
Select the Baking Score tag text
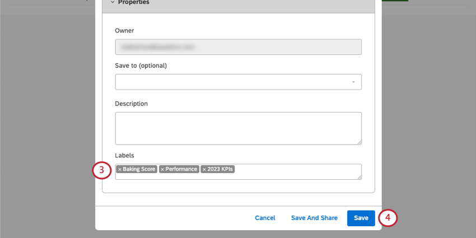139,169
